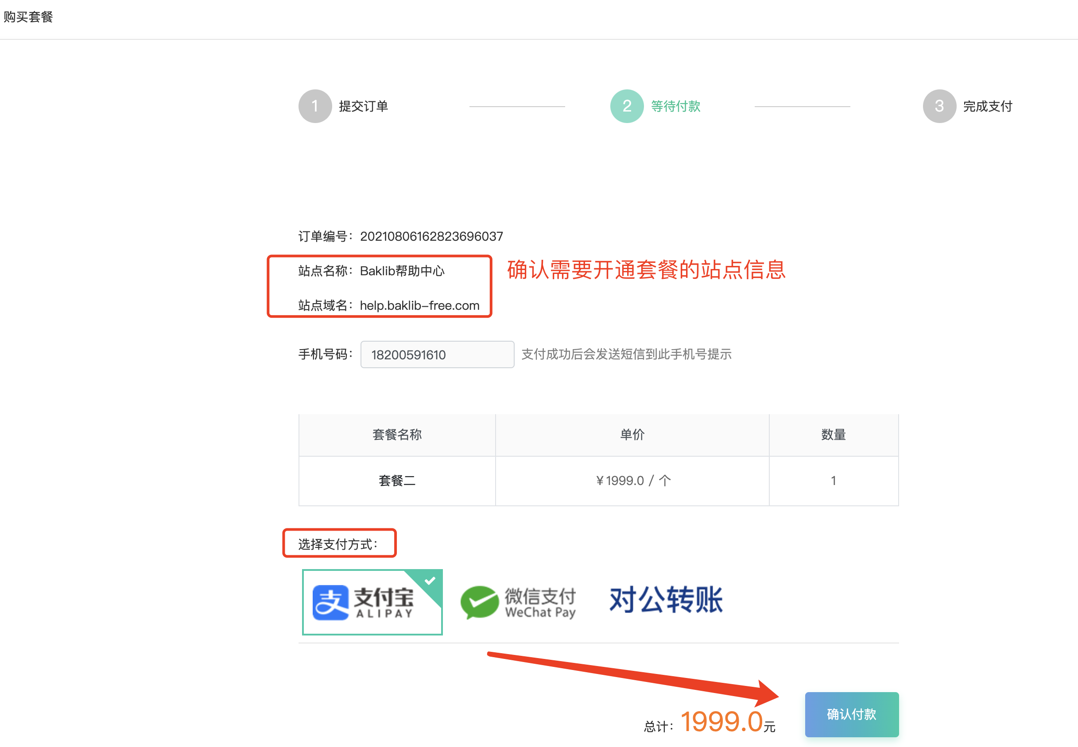Click the 数量 column header
The width and height of the screenshot is (1078, 747).
click(x=834, y=435)
